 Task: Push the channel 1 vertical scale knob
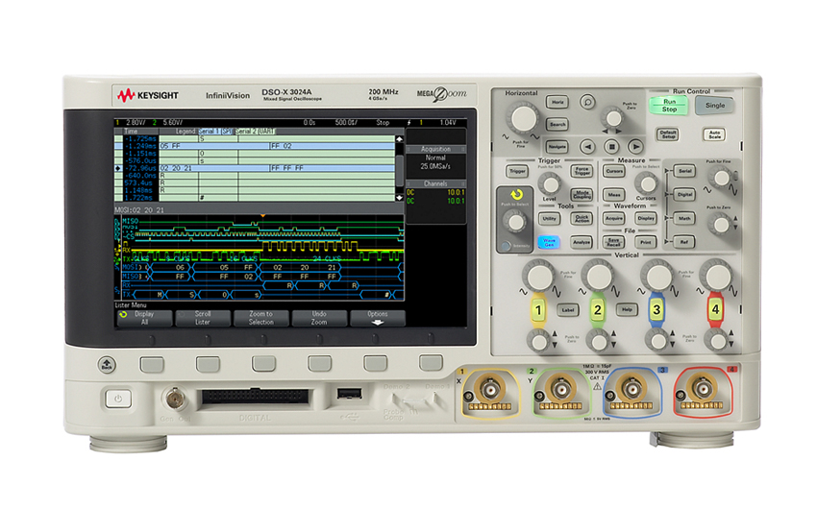tap(539, 277)
